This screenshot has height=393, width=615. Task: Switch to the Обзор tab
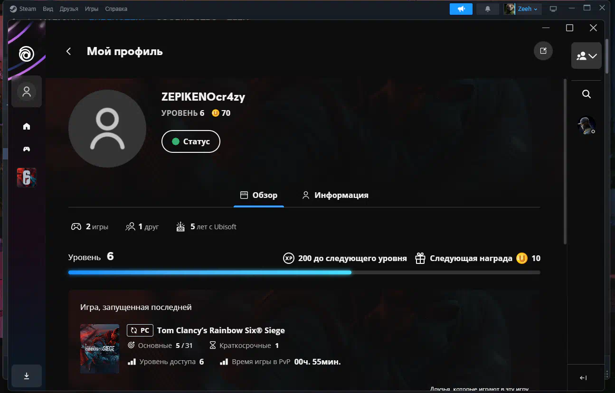[x=259, y=195]
